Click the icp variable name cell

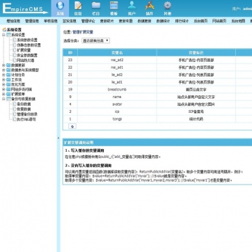coord(117,111)
